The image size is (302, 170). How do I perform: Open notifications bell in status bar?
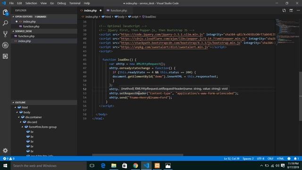[296, 159]
